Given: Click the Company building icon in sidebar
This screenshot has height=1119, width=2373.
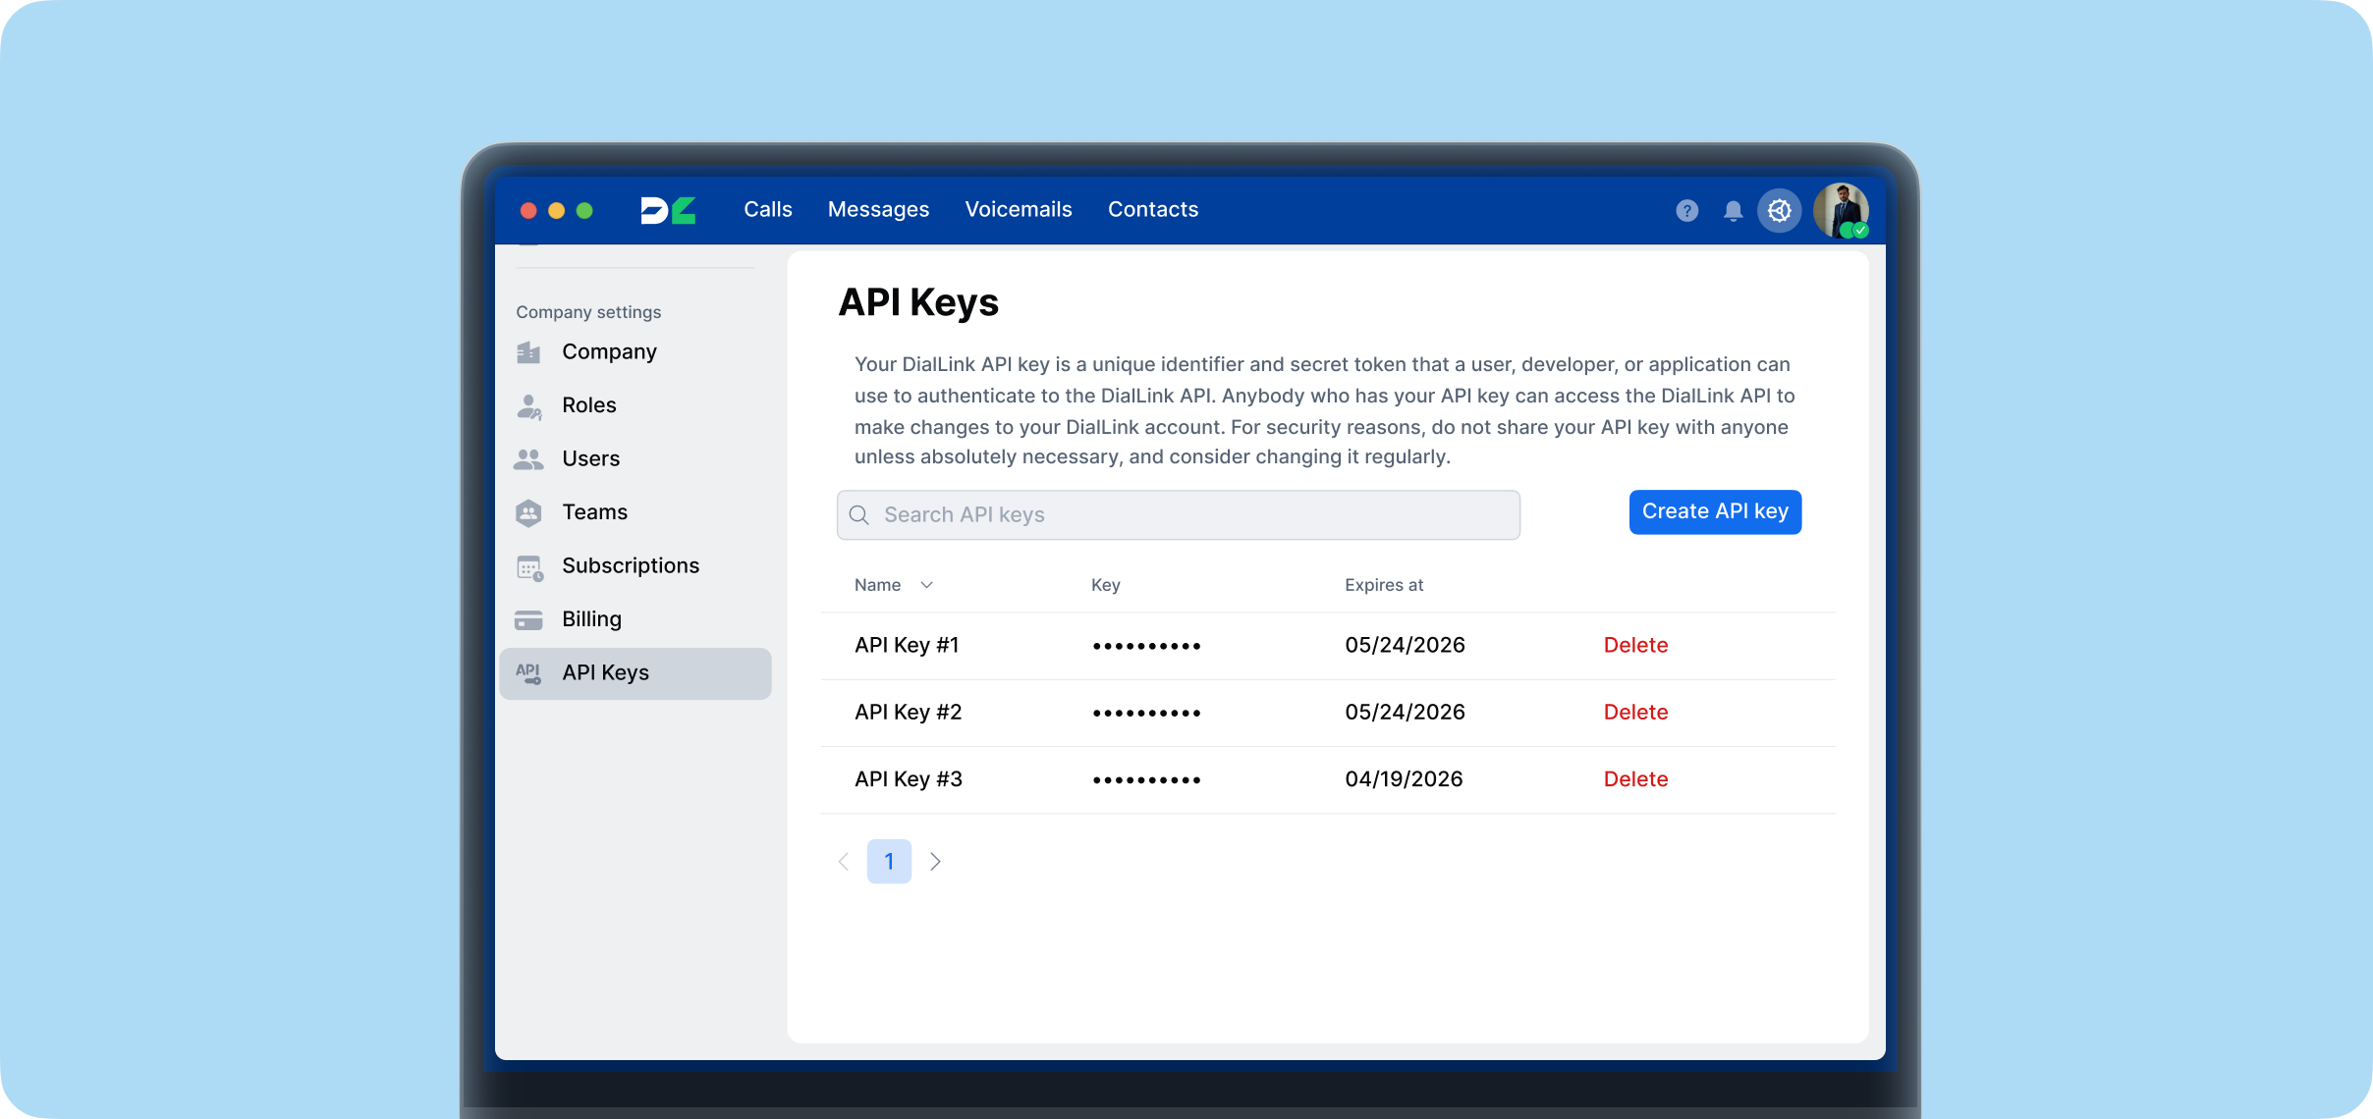Looking at the screenshot, I should (528, 352).
